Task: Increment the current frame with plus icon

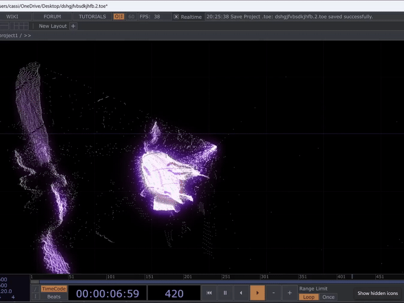Action: tap(289, 291)
